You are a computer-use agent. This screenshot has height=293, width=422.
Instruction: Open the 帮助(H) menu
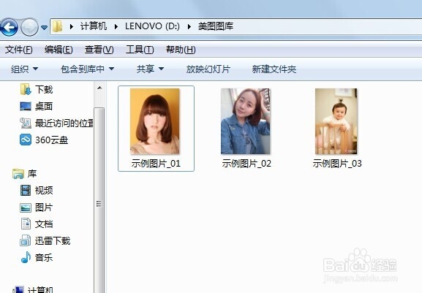(x=181, y=50)
